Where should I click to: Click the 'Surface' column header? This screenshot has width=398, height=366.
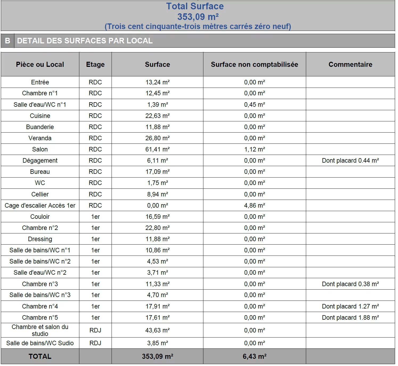point(157,64)
